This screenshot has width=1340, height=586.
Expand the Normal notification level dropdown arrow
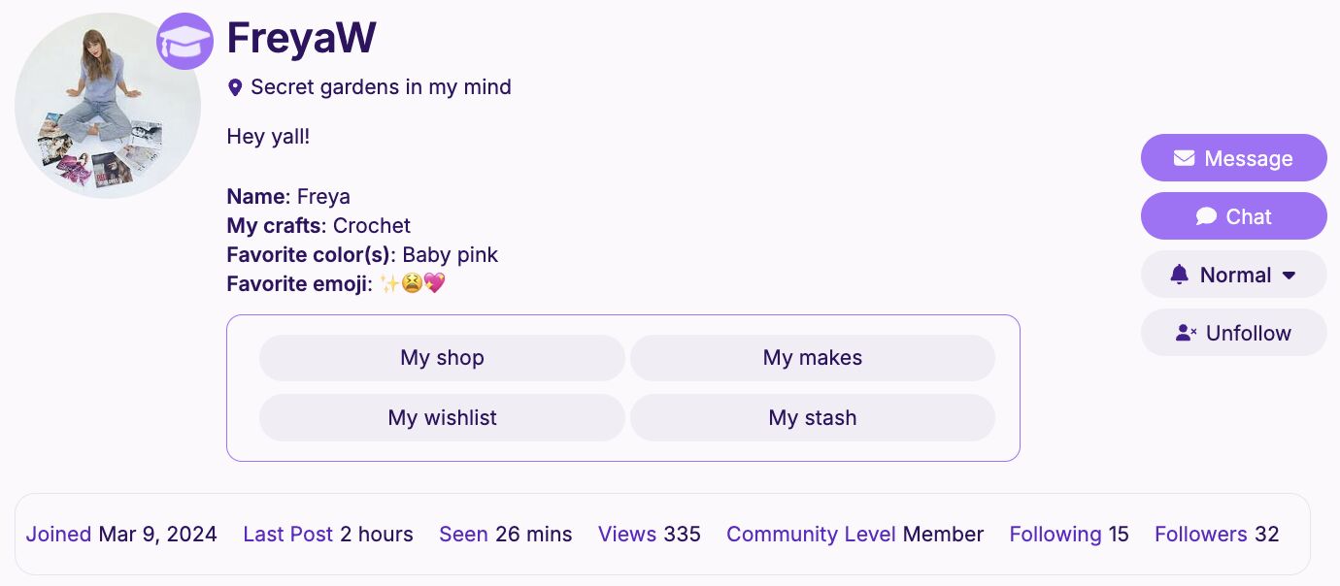[x=1290, y=276]
